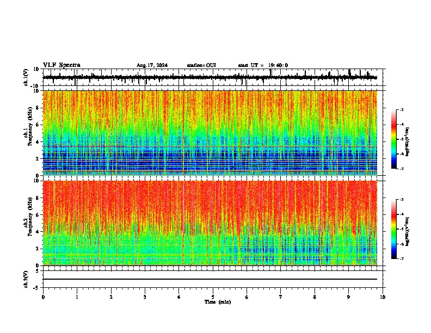431x333 pixels.
Task: Click time axis tick label '6'
Action: tap(247, 297)
